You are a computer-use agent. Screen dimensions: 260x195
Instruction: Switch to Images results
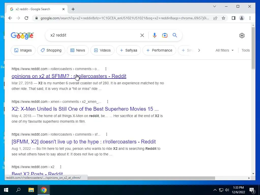[x=23, y=50]
